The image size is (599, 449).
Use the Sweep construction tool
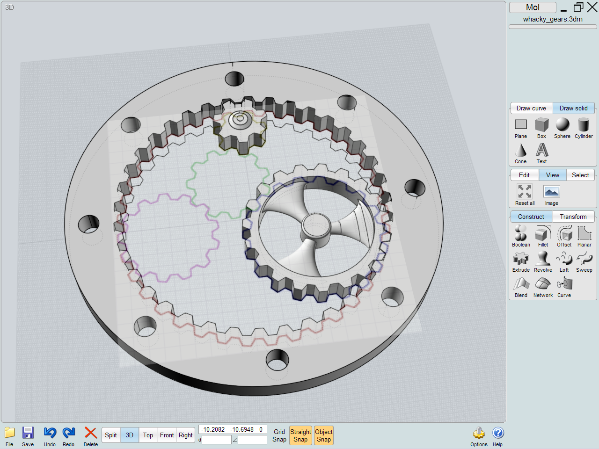584,261
